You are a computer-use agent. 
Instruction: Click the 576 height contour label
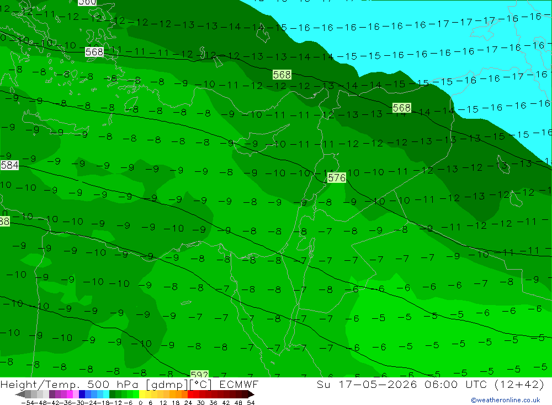pyautogui.click(x=337, y=178)
